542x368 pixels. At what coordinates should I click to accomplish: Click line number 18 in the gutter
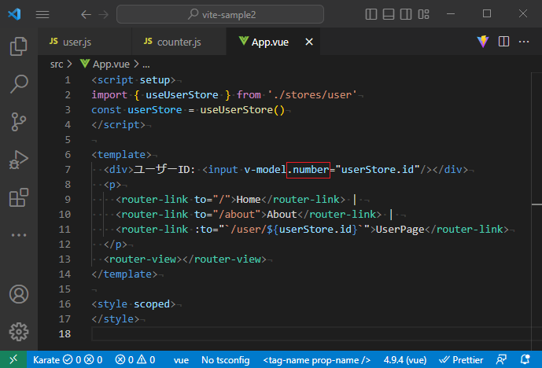[x=65, y=333]
